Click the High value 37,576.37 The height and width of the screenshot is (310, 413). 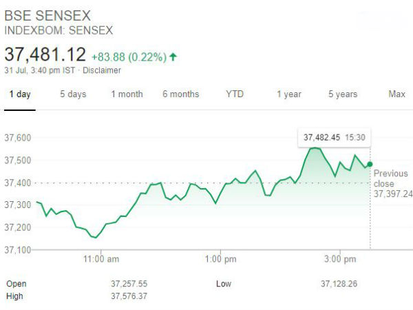[129, 296]
